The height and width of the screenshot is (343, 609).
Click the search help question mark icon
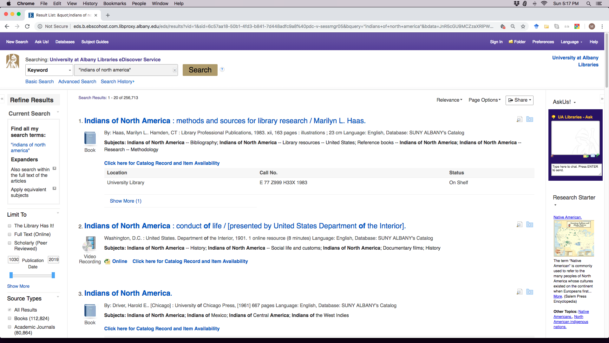point(222,70)
